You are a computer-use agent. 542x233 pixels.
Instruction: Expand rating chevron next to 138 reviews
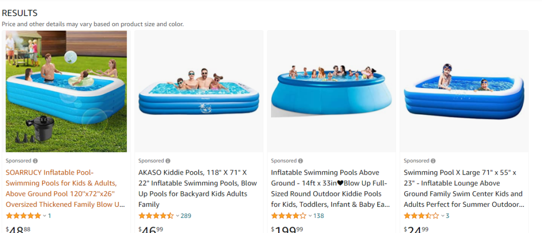[x=310, y=216]
